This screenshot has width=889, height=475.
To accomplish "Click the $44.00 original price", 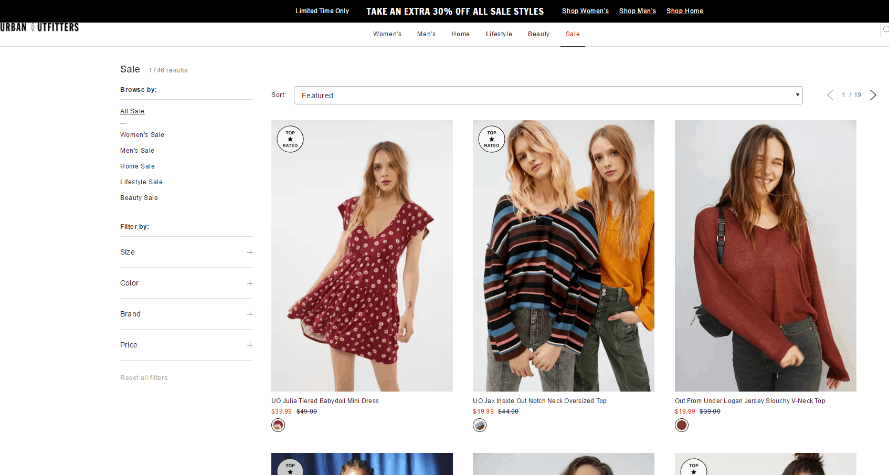I will pyautogui.click(x=509, y=411).
